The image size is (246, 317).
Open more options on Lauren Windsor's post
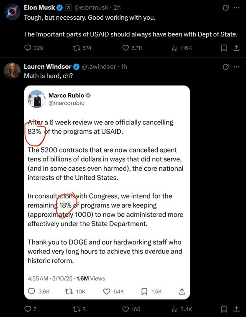click(x=236, y=67)
